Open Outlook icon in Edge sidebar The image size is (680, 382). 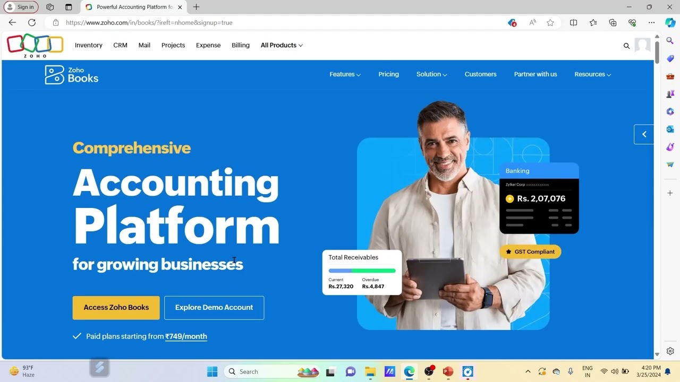pos(670,129)
